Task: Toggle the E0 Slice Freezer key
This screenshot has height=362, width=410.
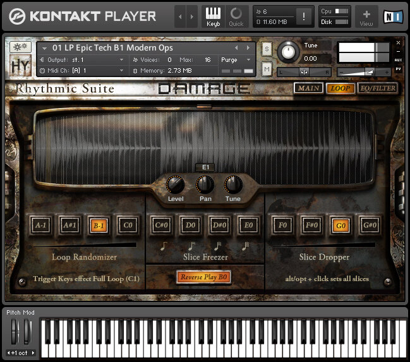Action: [248, 225]
